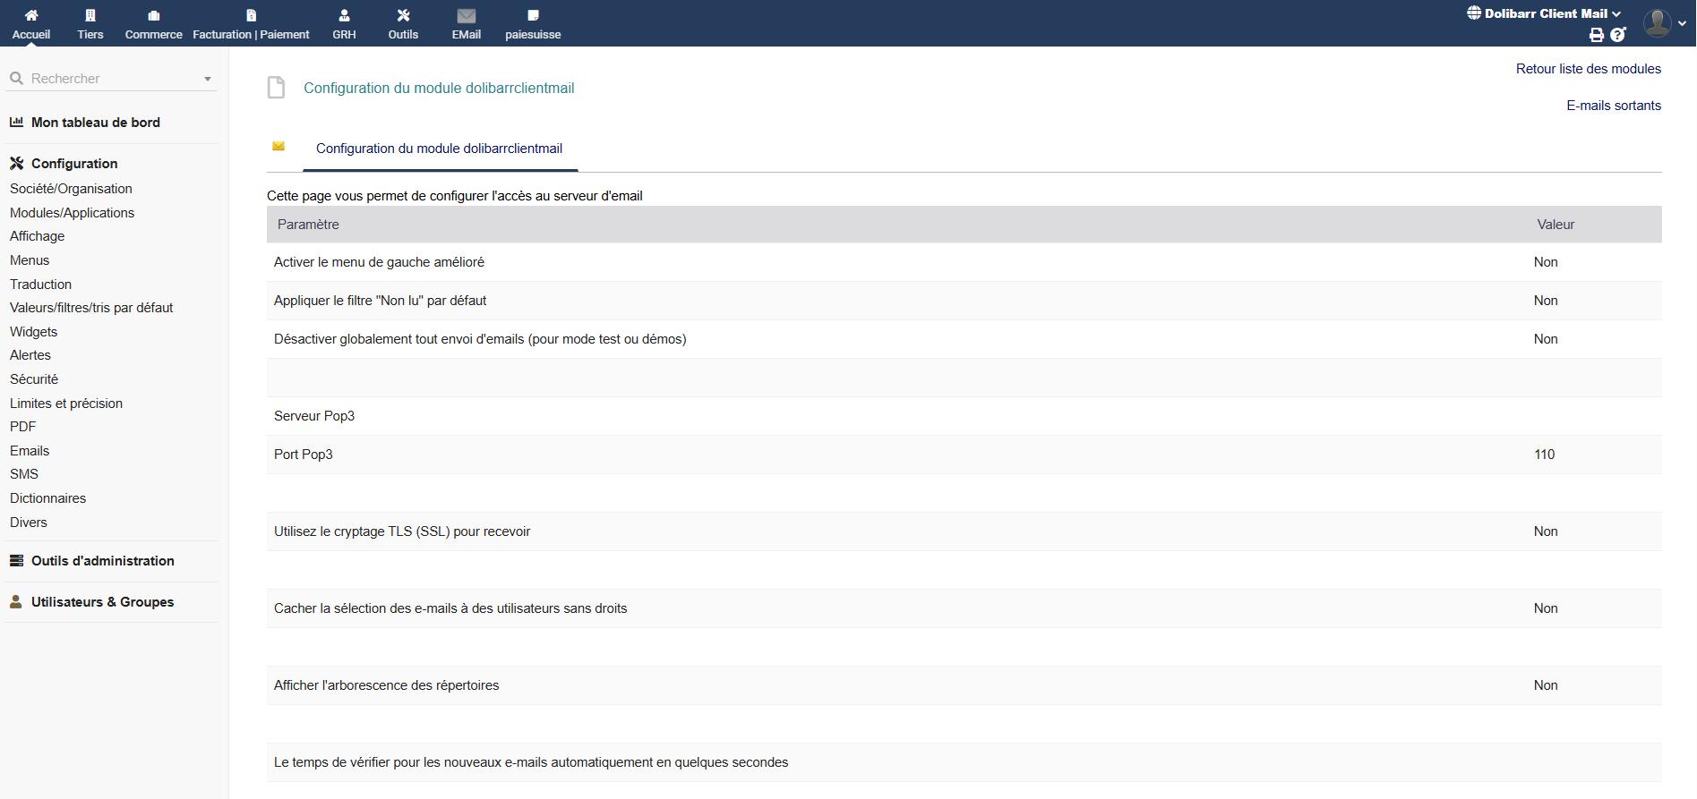Select the Configuration du module dolibarrclientmail tab
The height and width of the screenshot is (799, 1697).
(x=439, y=149)
